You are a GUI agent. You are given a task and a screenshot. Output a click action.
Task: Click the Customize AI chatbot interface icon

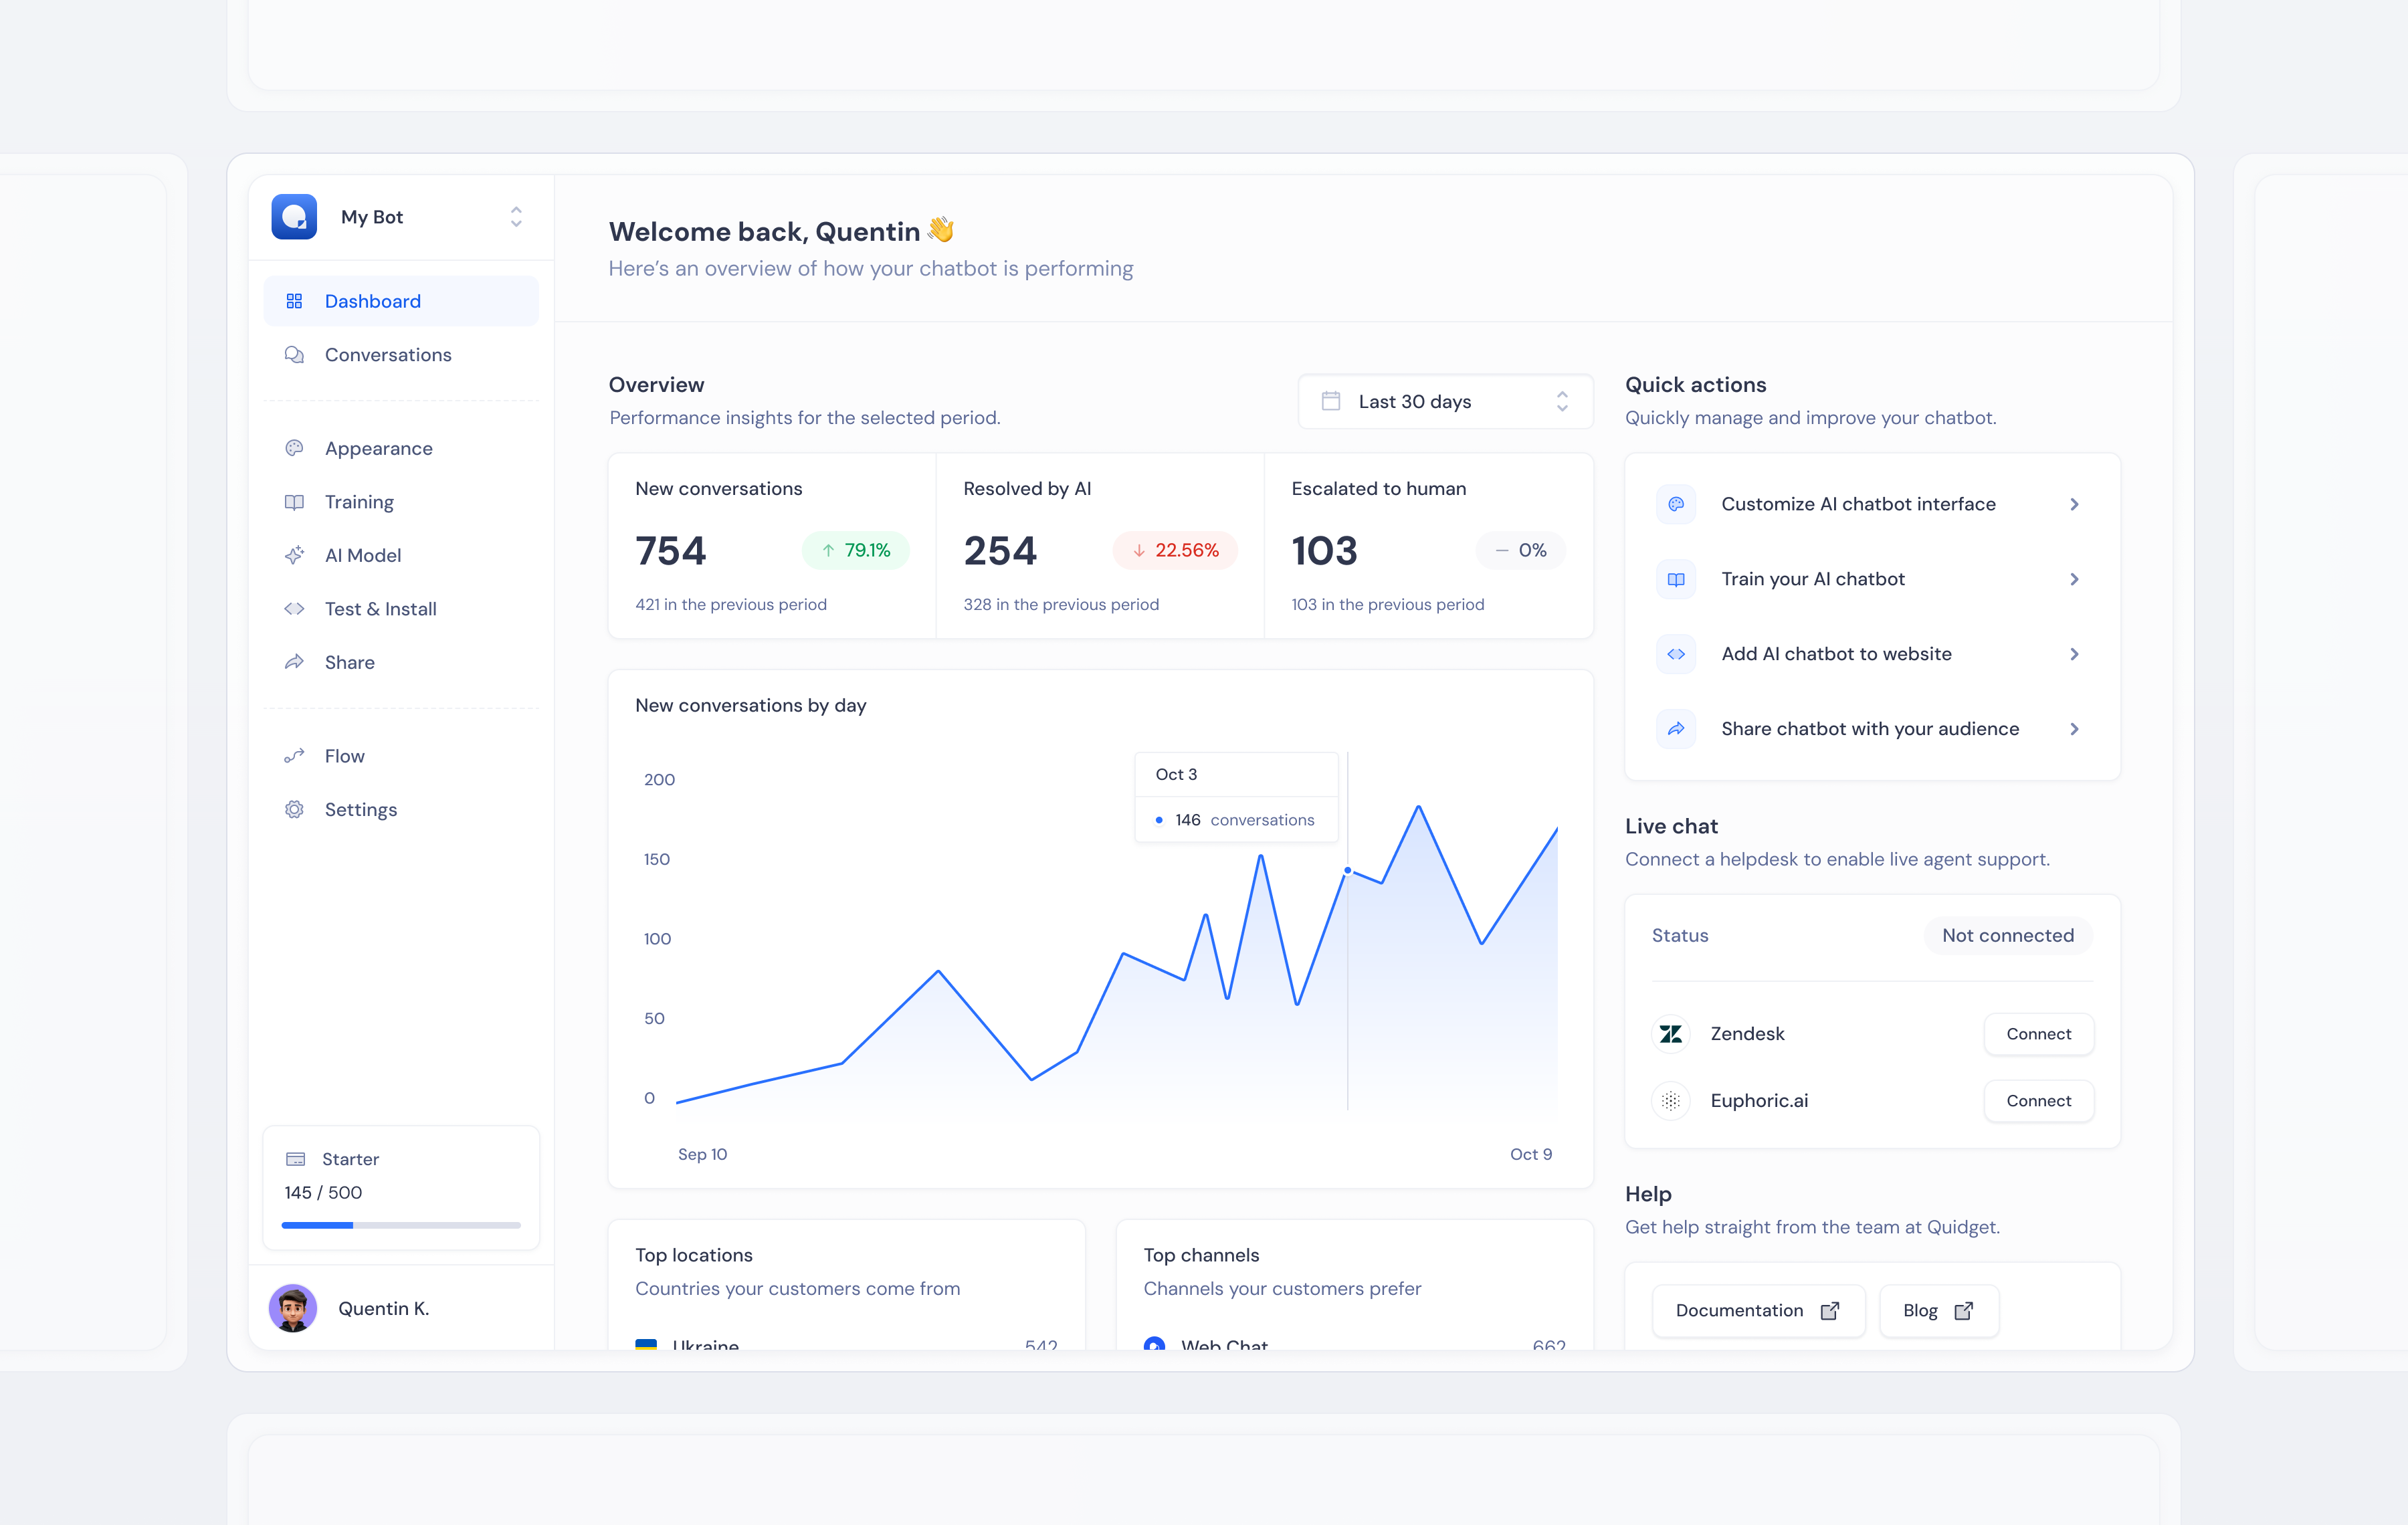[x=1675, y=504]
